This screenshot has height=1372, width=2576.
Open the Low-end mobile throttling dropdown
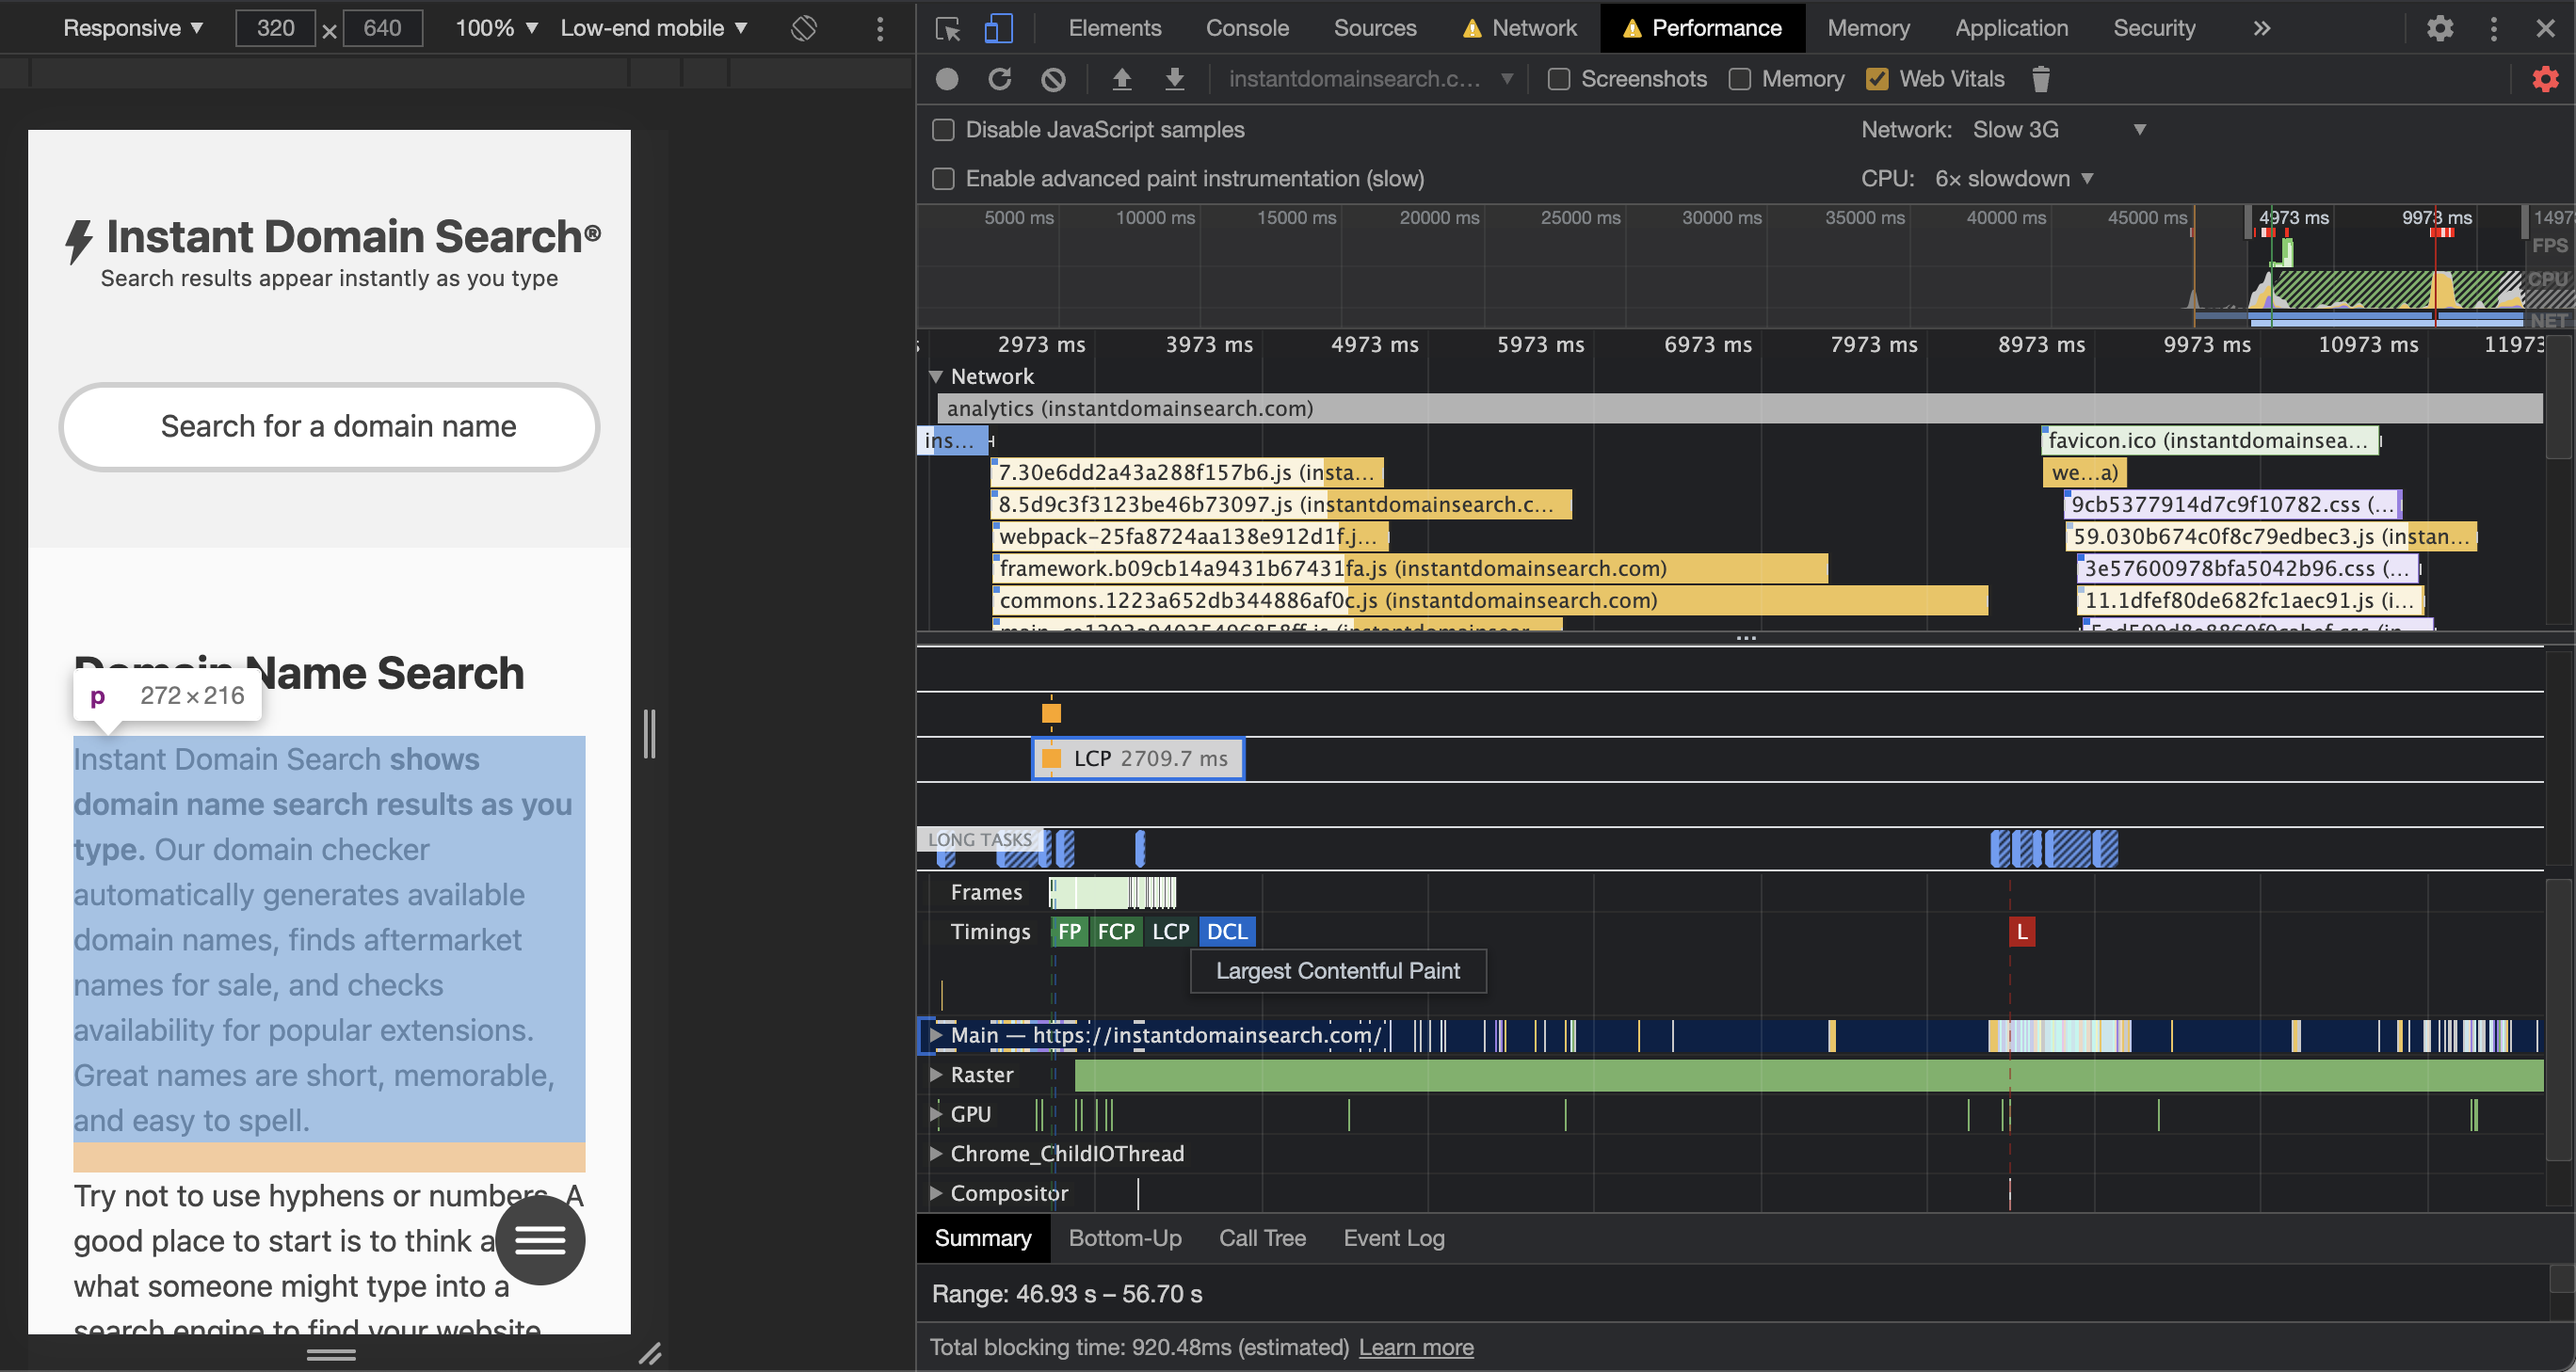654,28
